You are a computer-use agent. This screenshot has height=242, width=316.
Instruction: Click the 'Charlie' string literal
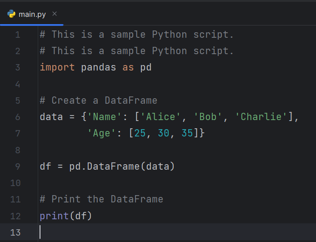coord(261,117)
